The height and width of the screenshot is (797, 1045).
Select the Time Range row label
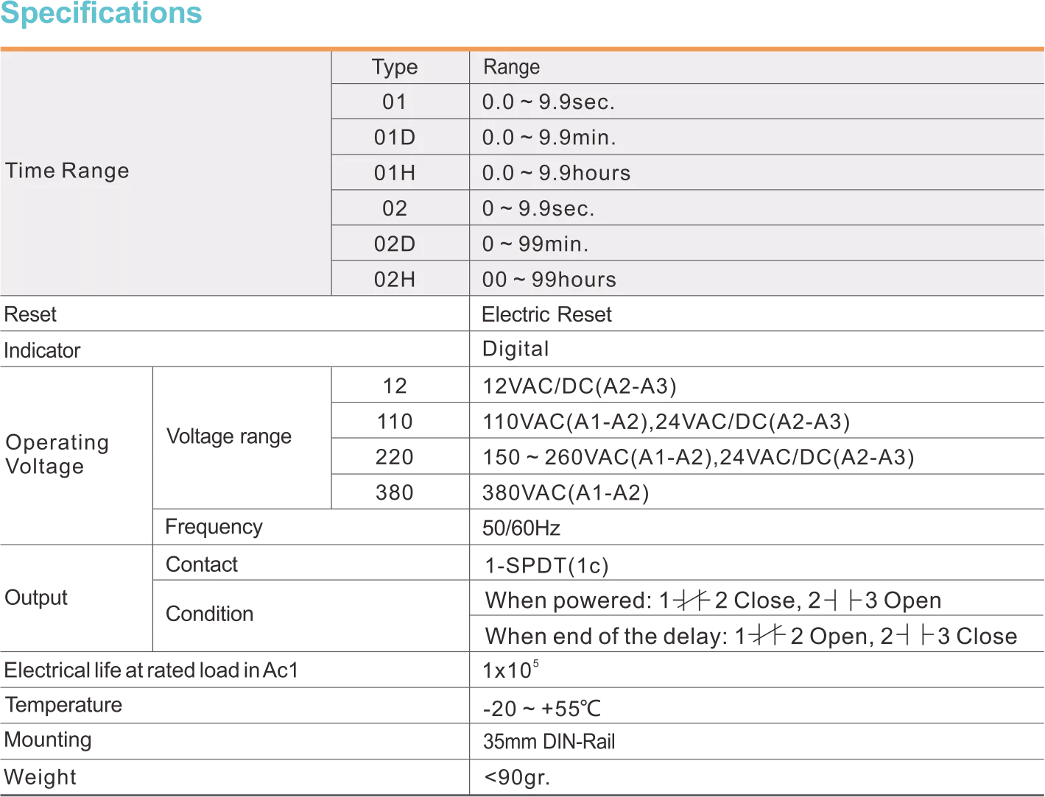[67, 171]
